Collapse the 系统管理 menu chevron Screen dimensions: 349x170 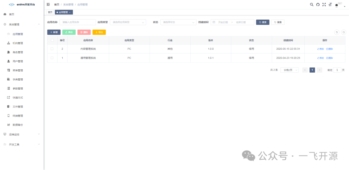[39, 24]
